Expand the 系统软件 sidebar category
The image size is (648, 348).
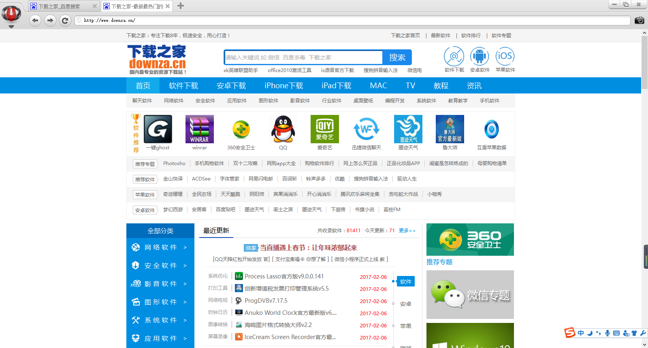(160, 320)
